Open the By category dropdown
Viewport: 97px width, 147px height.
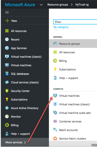pos(61,27)
